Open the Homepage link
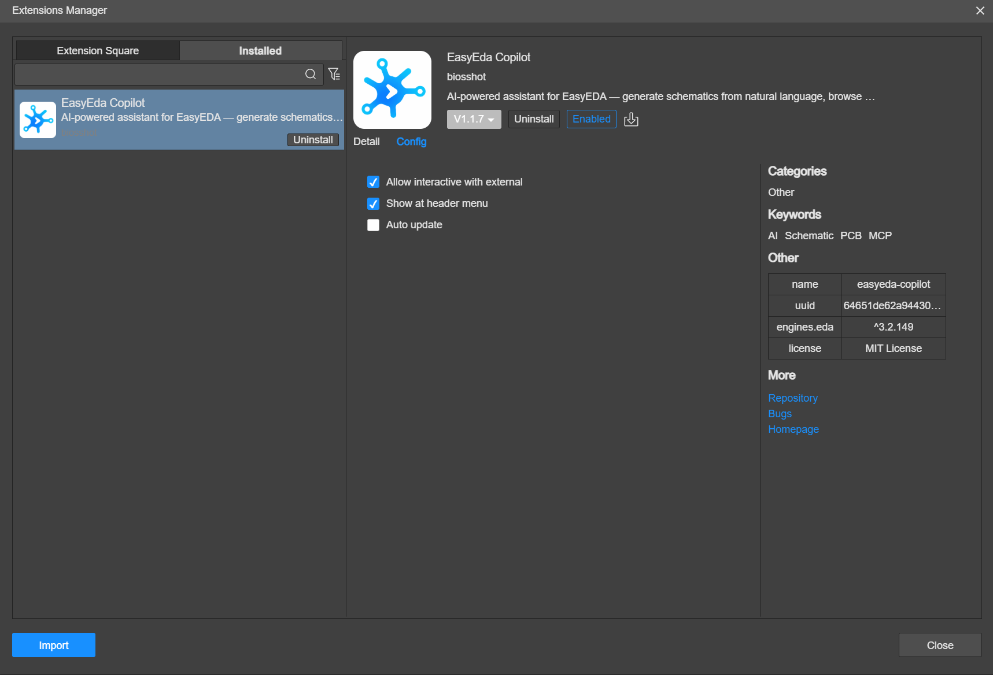The width and height of the screenshot is (993, 675). (793, 429)
